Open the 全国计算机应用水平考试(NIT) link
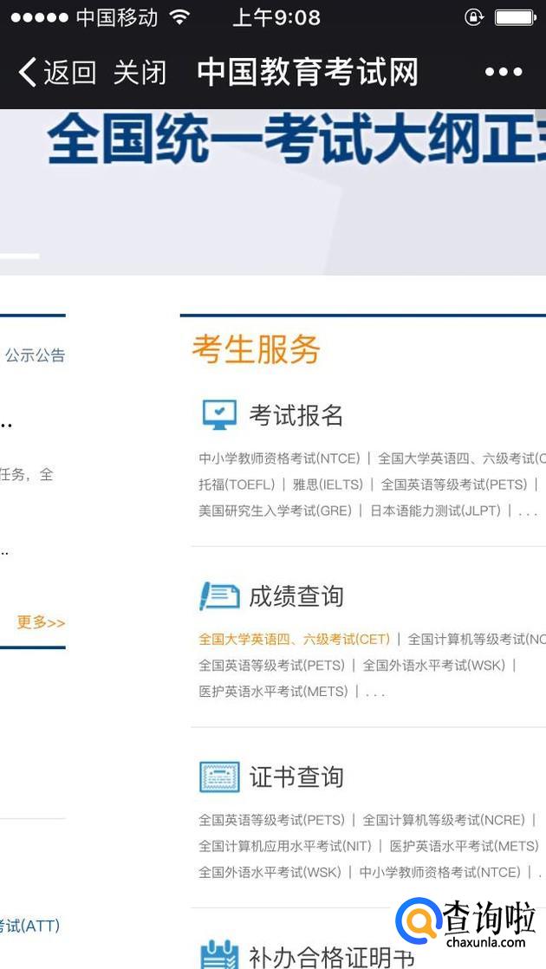 point(285,846)
